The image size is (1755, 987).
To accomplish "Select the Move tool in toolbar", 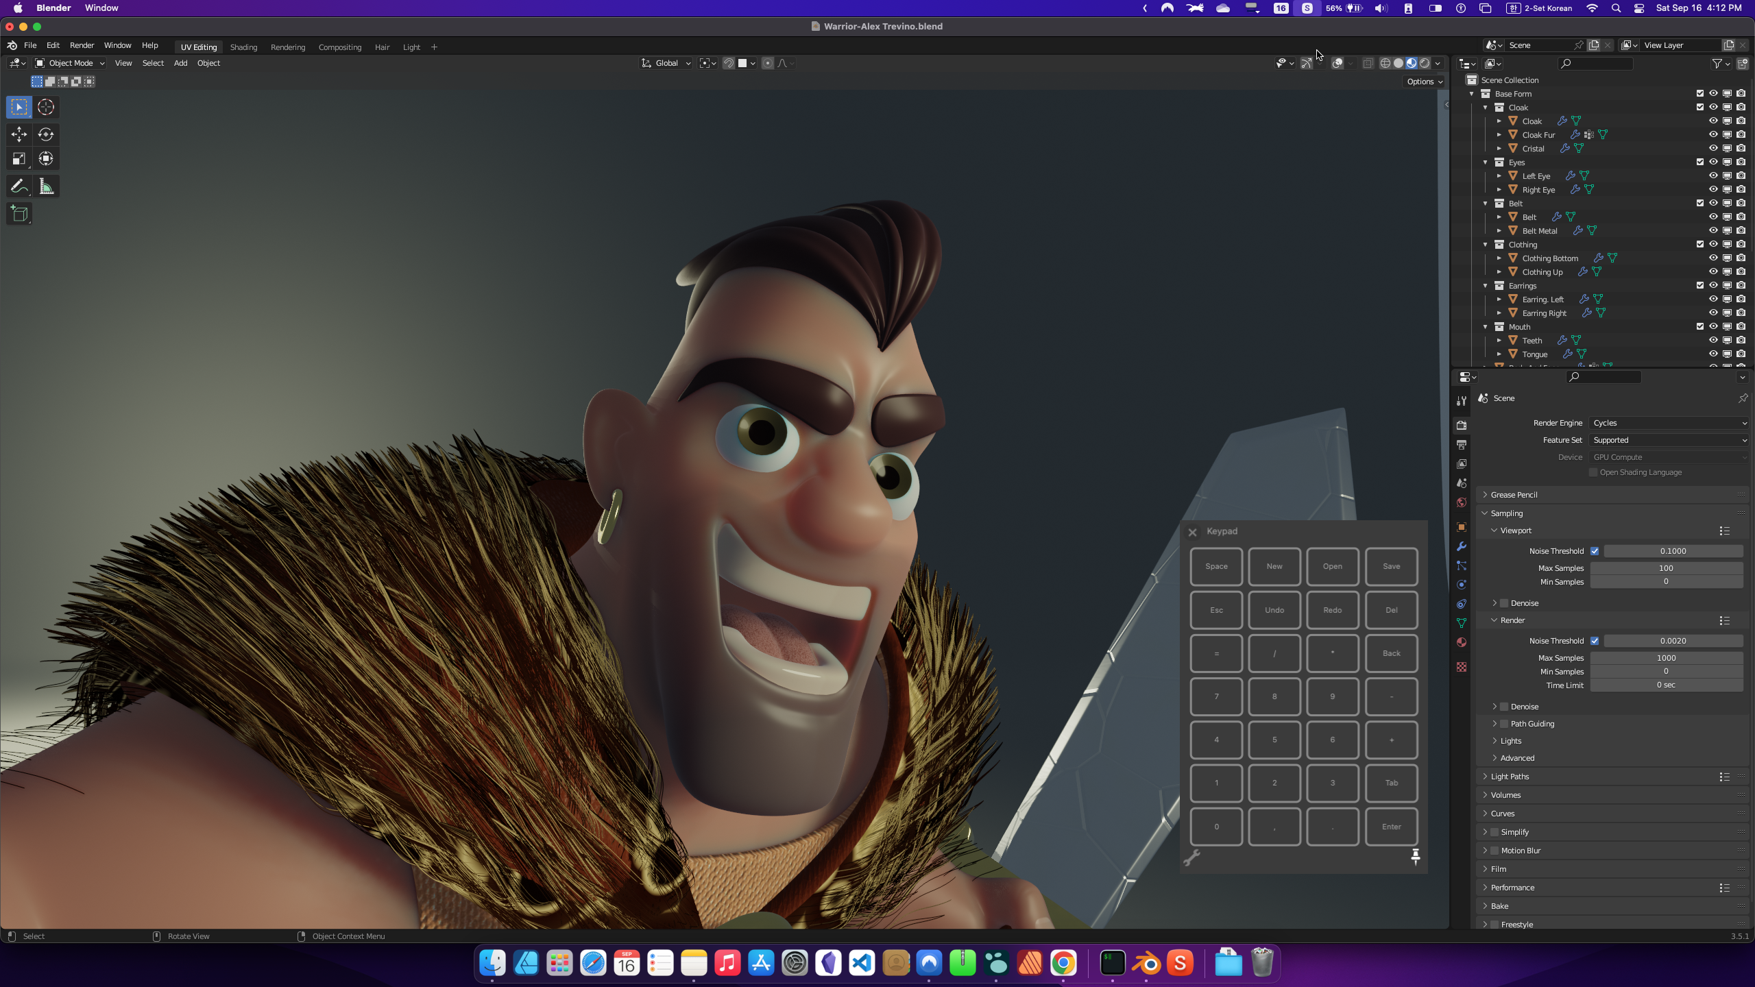I will point(19,134).
